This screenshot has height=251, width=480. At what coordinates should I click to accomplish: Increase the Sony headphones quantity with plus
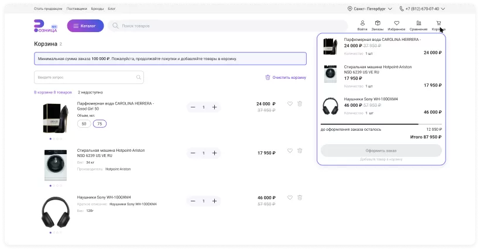pyautogui.click(x=214, y=201)
